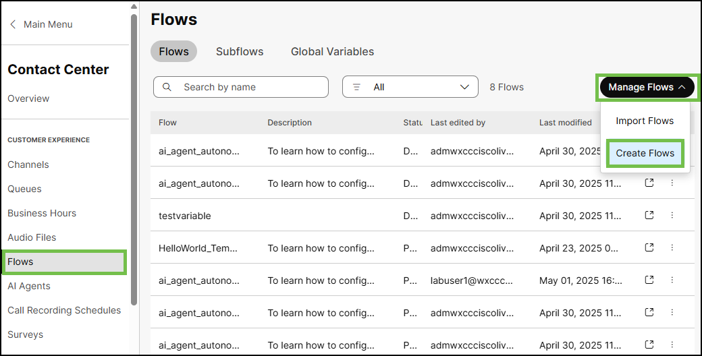Open the three-dot menu for the labuser1-edited flow
The width and height of the screenshot is (702, 356).
click(672, 280)
